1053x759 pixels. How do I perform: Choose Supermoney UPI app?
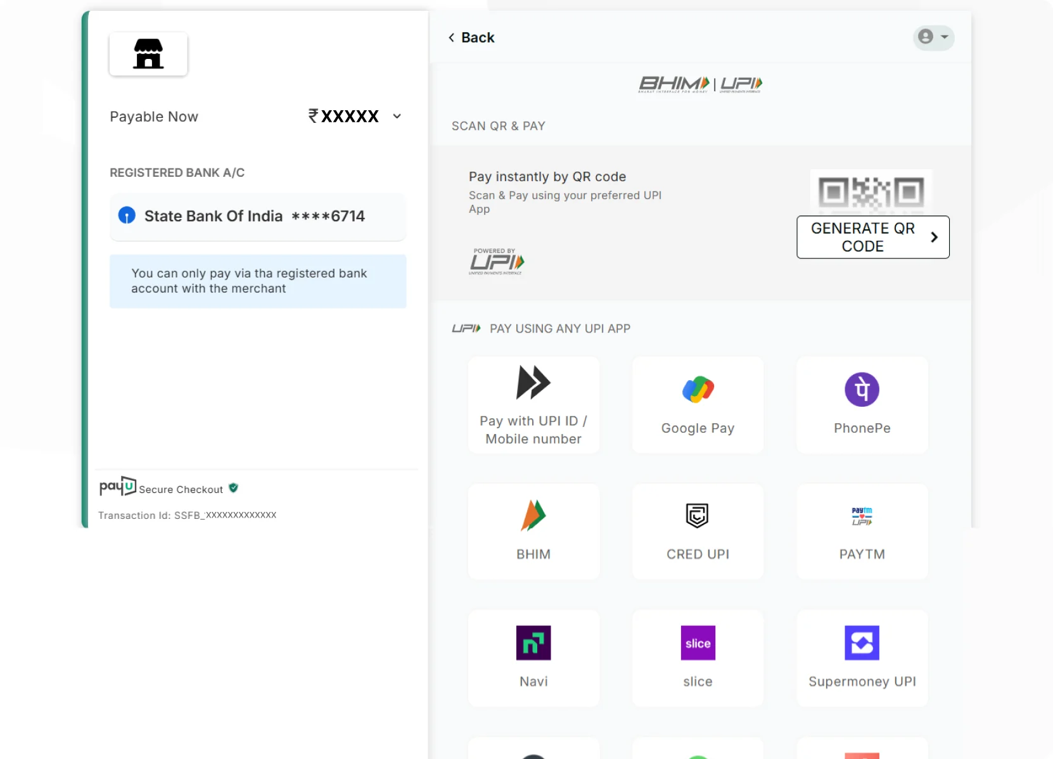coord(862,658)
